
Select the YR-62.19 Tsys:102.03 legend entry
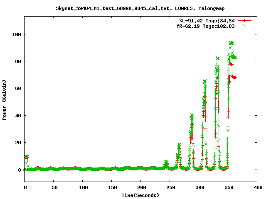pos(205,26)
